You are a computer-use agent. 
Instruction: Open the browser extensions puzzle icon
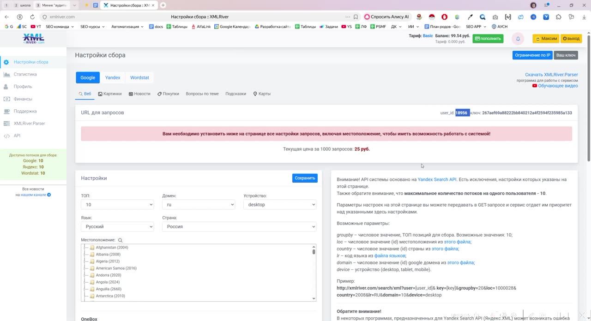coord(559,17)
